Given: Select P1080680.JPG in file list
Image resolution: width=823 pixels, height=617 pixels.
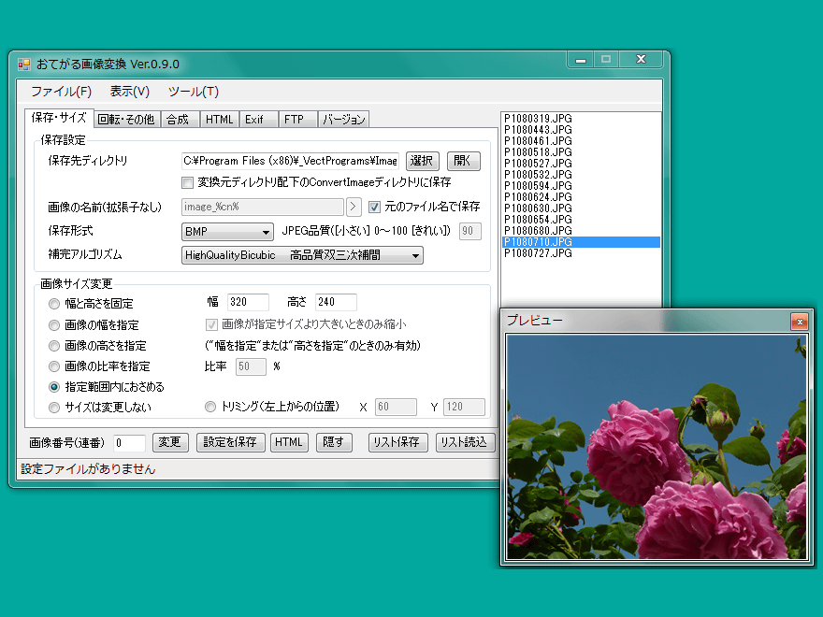Looking at the screenshot, I should pyautogui.click(x=581, y=231).
